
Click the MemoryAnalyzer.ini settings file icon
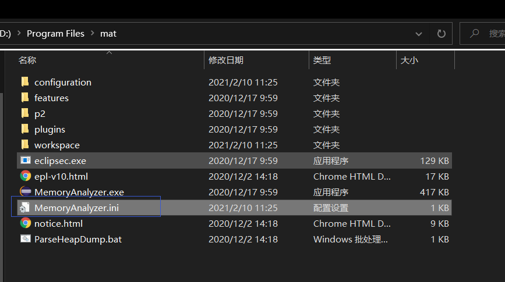(x=25, y=208)
